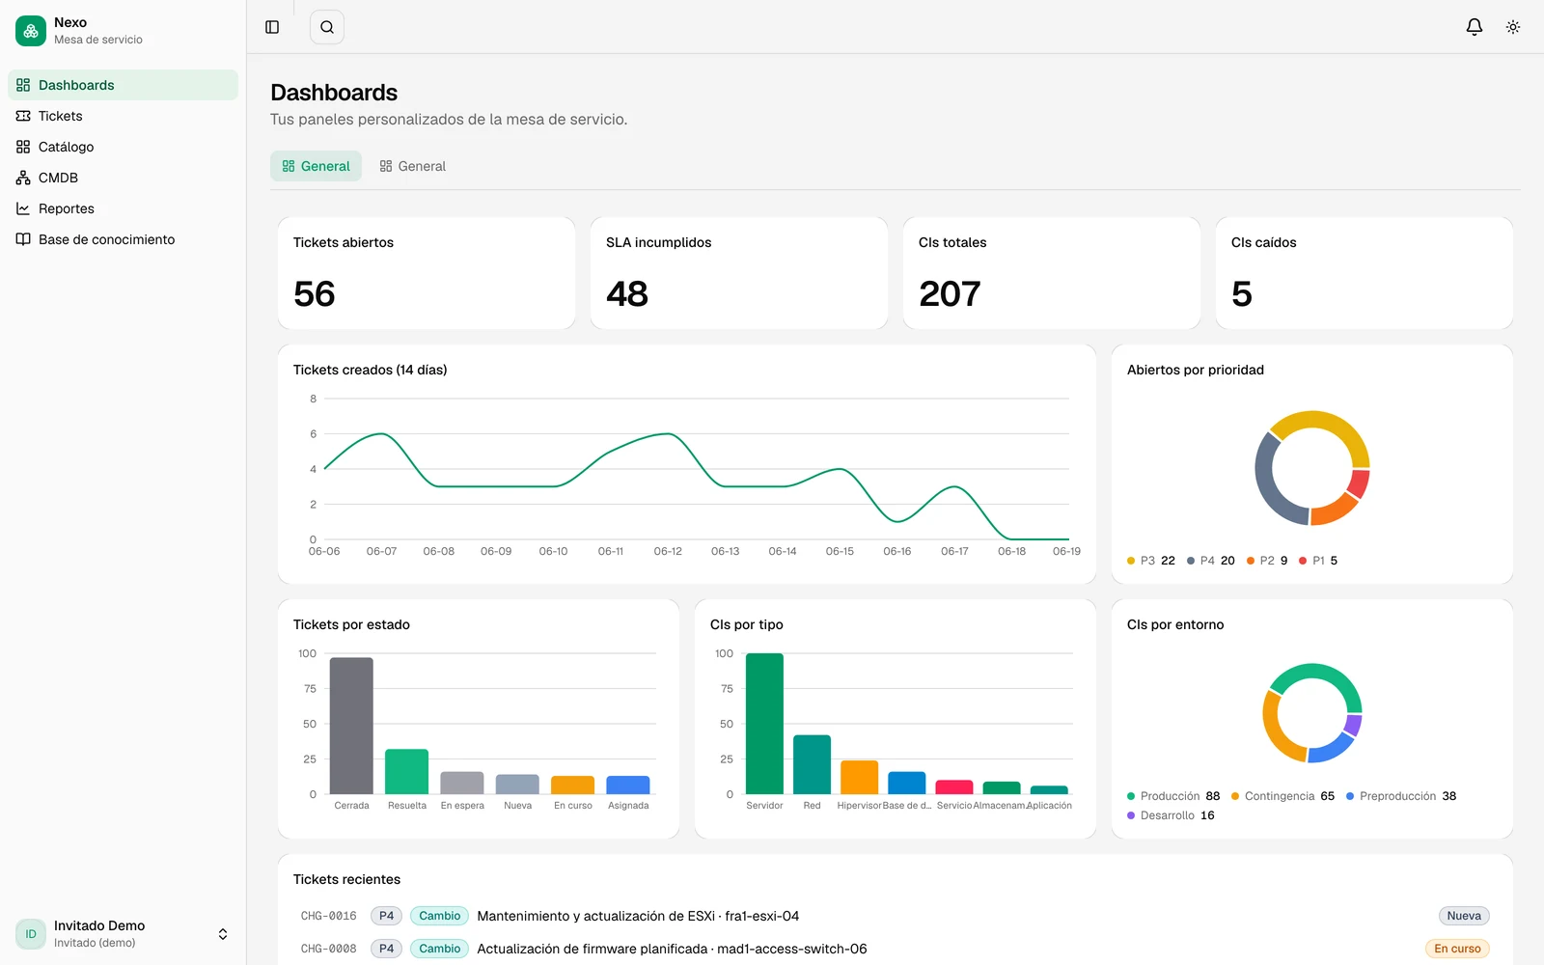1544x965 pixels.
Task: Open the notifications bell
Action: pos(1475,27)
